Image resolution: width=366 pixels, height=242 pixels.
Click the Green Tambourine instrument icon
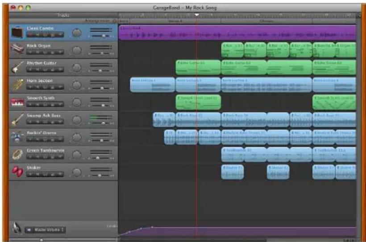(17, 154)
